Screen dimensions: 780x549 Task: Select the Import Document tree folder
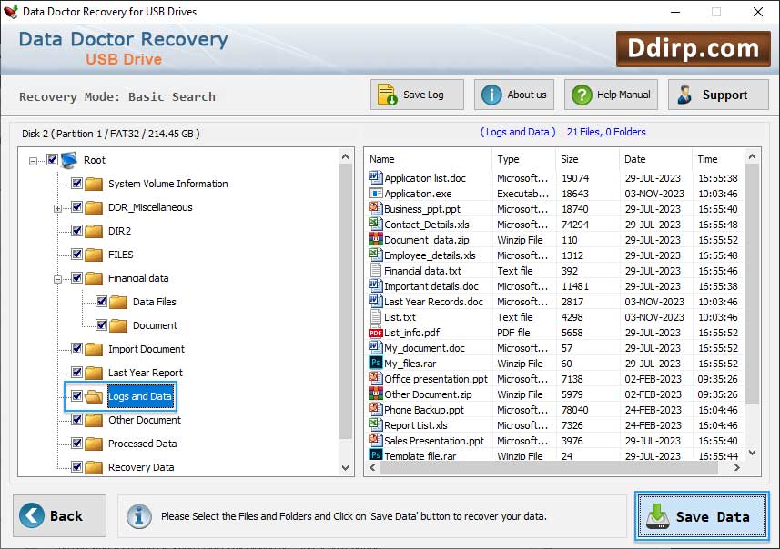tap(147, 349)
